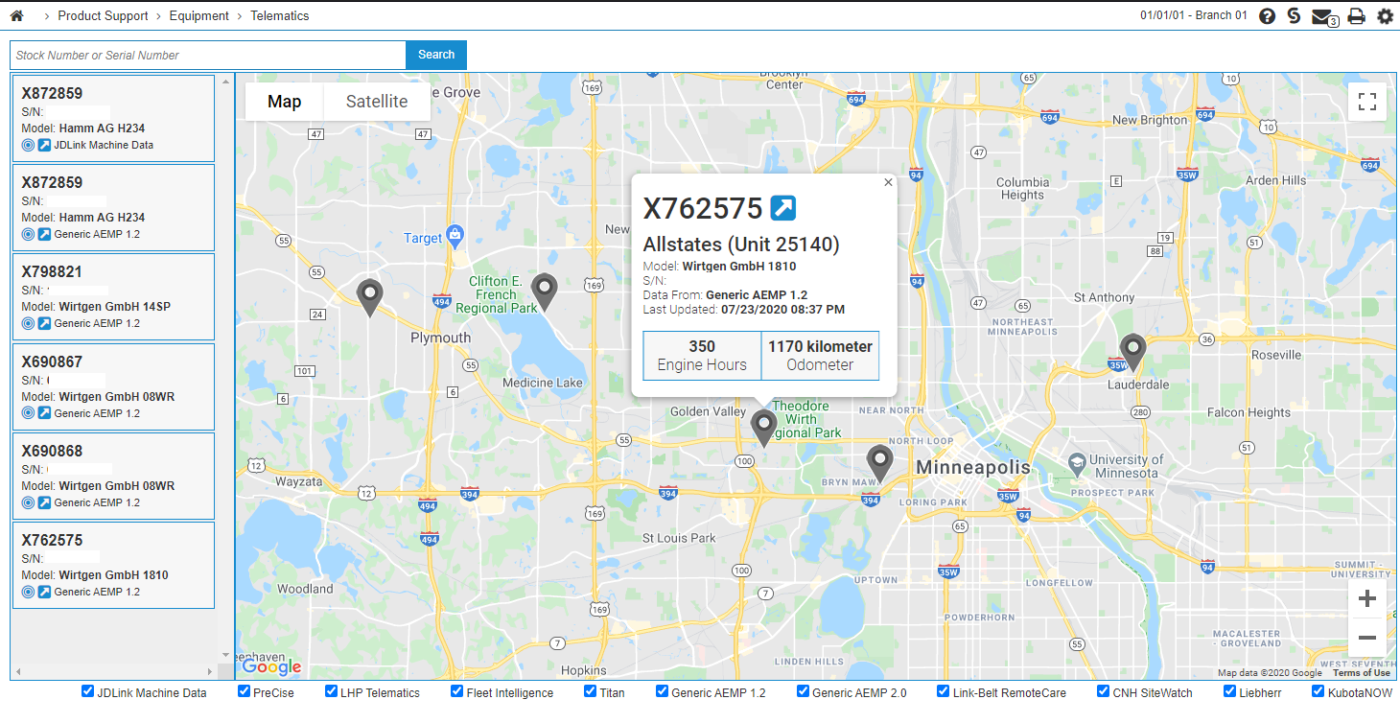Open details arrow in X762575 list card

[44, 592]
